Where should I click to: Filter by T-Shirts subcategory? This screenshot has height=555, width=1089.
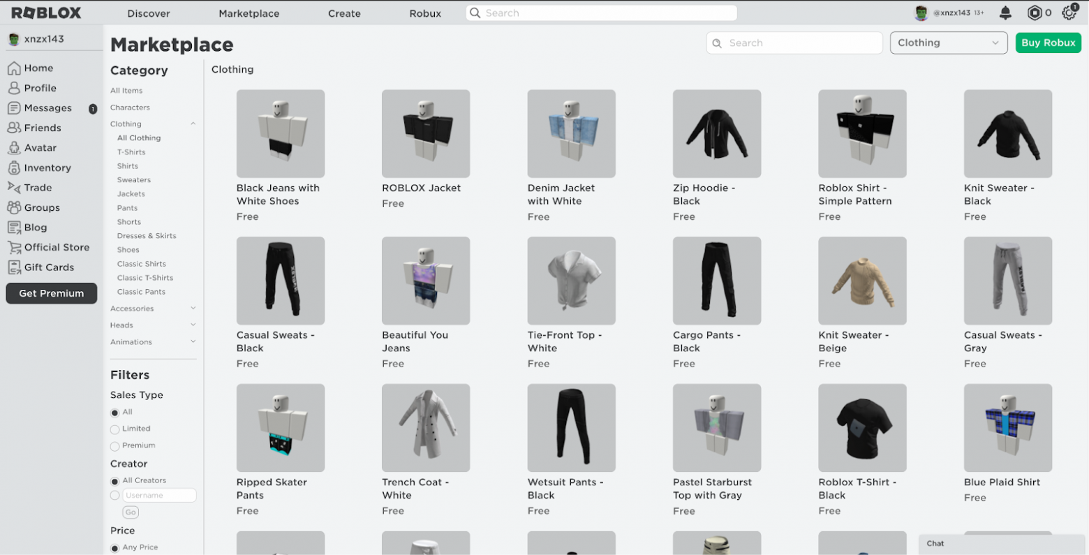[131, 152]
